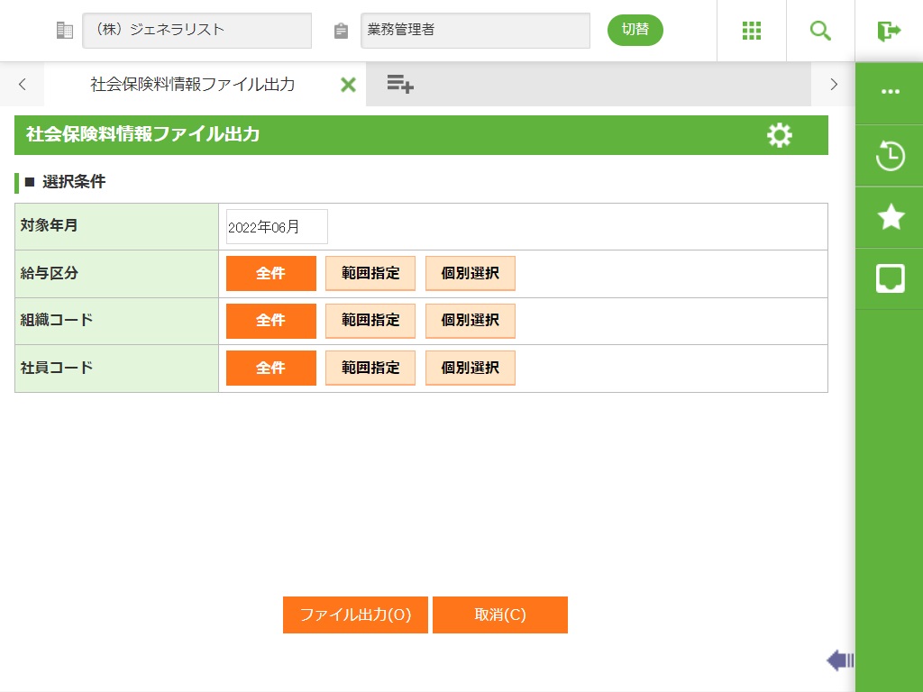
Task: Switch to the 社会保険料情報ファイル出力 tab
Action: coord(192,85)
